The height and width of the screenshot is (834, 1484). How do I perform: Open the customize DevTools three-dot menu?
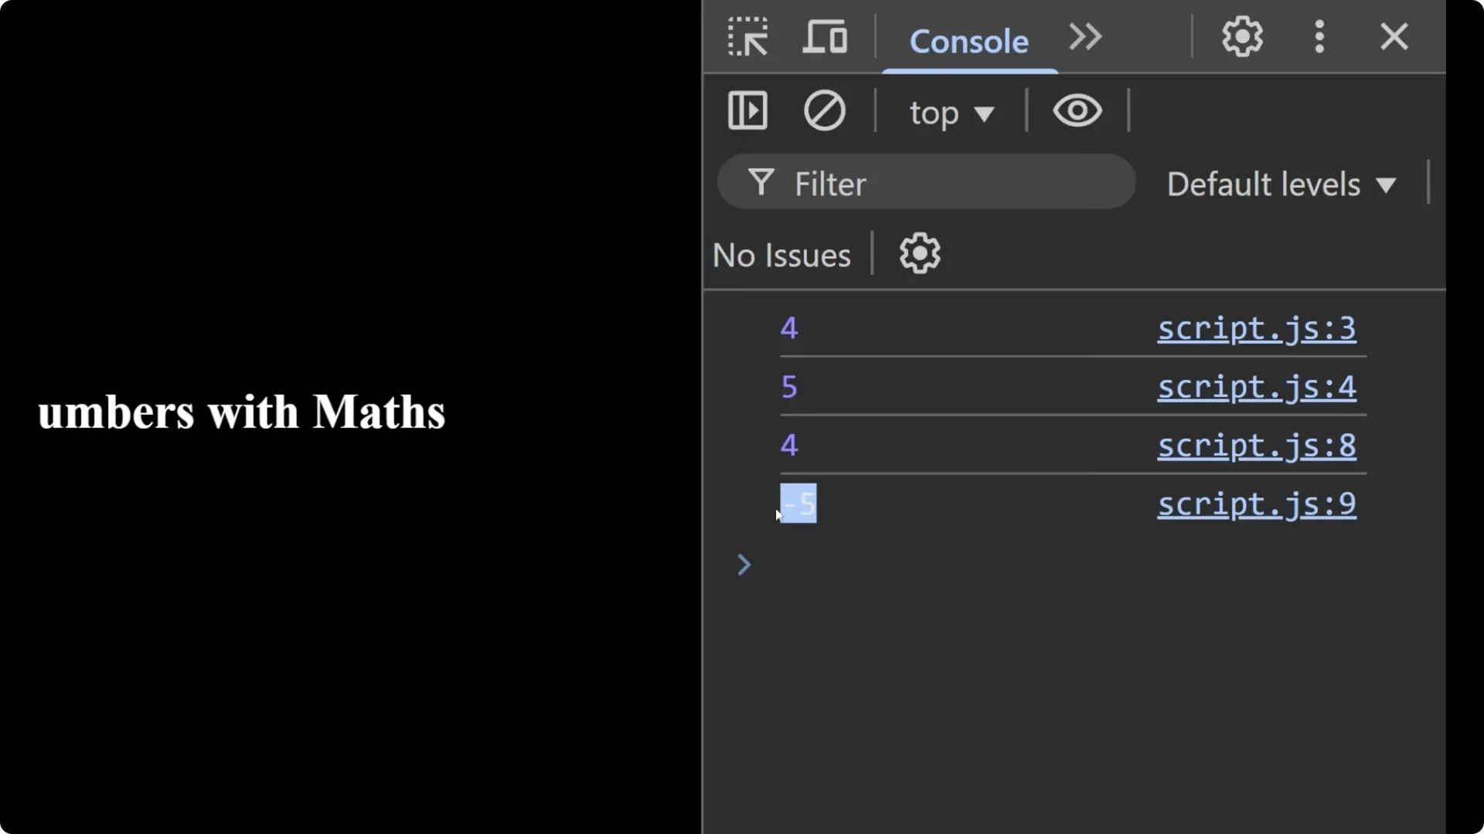1319,36
